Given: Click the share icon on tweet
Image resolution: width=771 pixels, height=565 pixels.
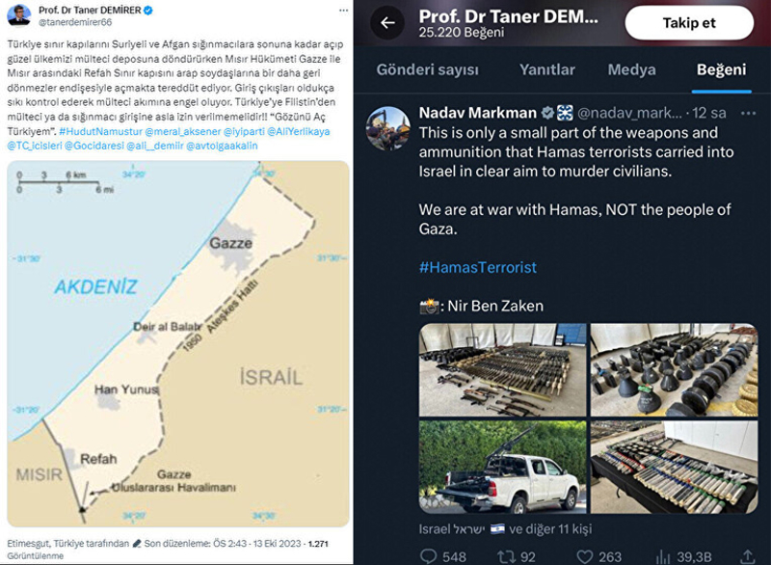Looking at the screenshot, I should pos(747,555).
